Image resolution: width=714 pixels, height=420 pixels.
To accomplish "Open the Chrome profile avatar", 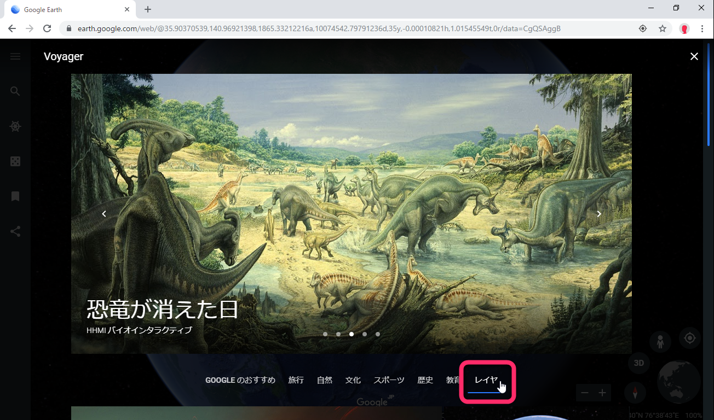I will pos(684,28).
